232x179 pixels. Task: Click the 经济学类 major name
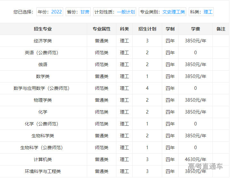43,41
